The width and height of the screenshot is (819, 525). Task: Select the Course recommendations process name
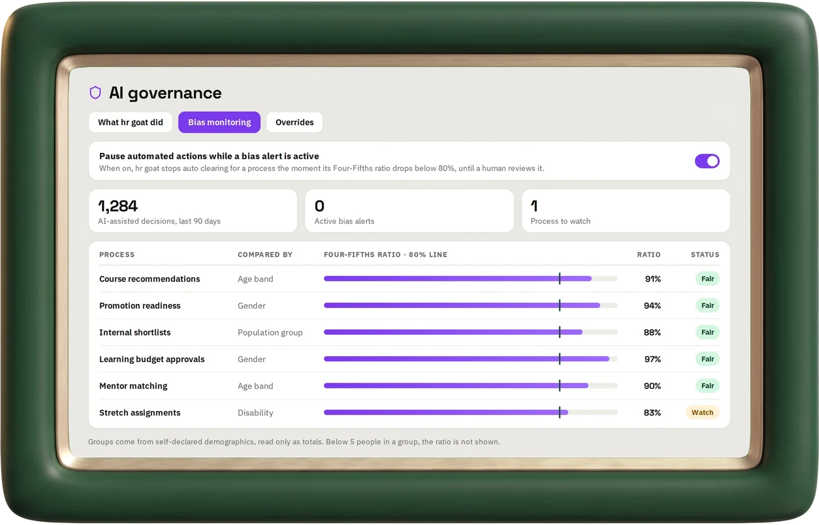tap(149, 279)
